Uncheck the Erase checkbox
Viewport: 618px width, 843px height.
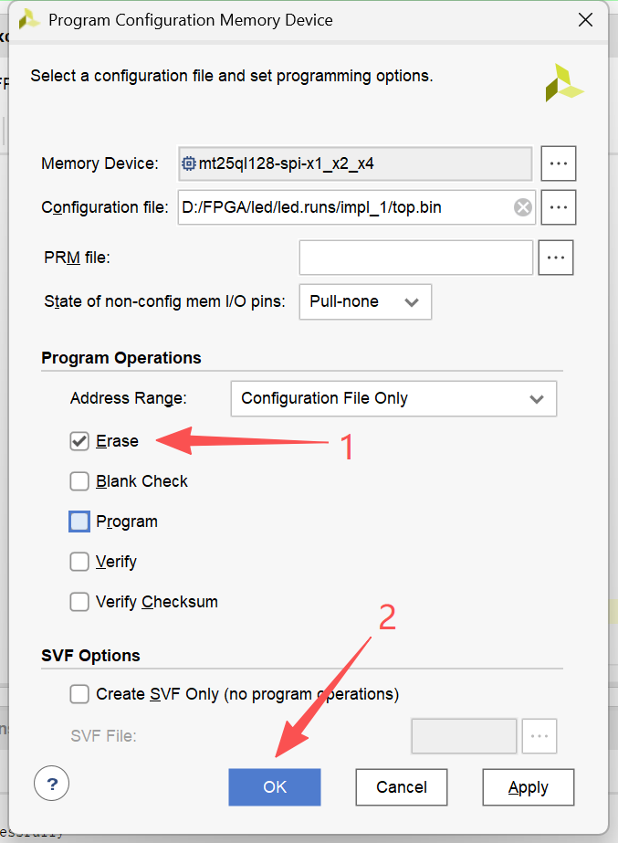tap(79, 441)
